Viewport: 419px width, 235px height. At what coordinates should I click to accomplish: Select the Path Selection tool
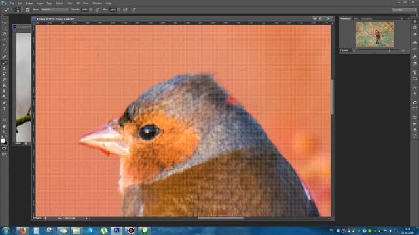(4, 115)
